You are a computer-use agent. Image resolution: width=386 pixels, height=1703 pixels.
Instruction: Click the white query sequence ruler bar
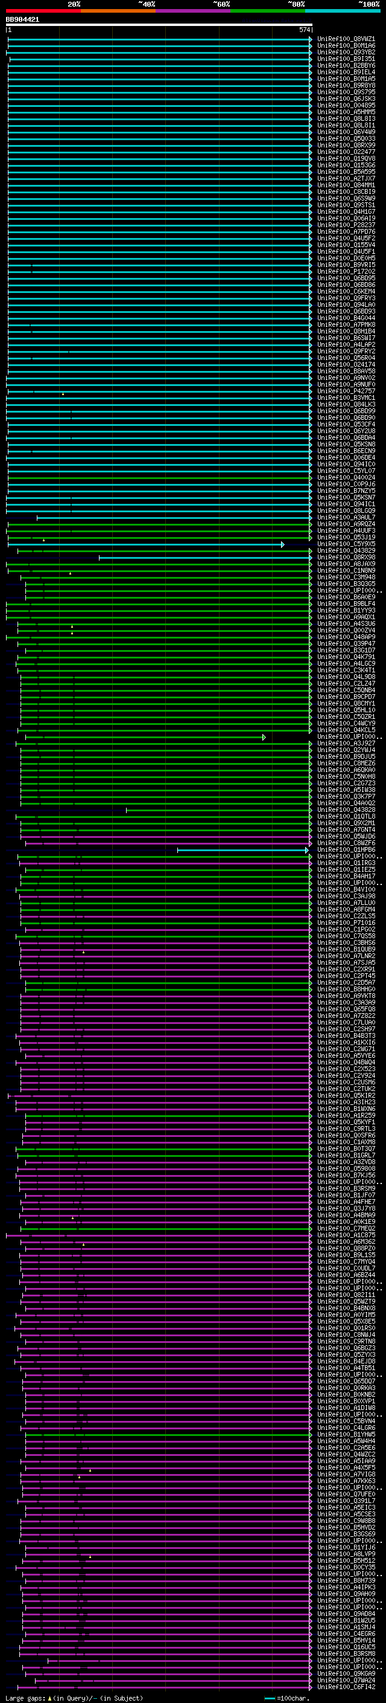point(159,24)
